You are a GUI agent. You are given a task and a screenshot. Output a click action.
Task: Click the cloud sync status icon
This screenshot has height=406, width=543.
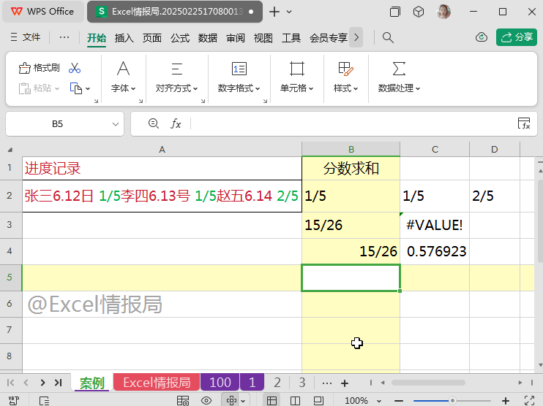pos(482,37)
